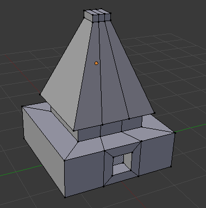Select the base's lowest front corner vertex
The height and width of the screenshot is (208, 206).
(x=65, y=197)
